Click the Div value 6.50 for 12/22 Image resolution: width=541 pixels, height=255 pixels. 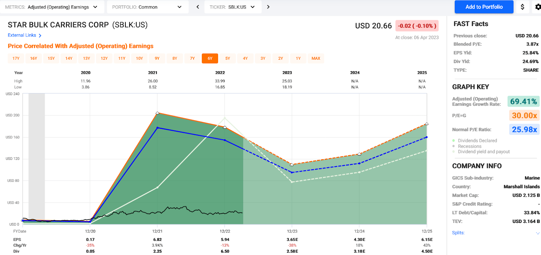pyautogui.click(x=225, y=251)
